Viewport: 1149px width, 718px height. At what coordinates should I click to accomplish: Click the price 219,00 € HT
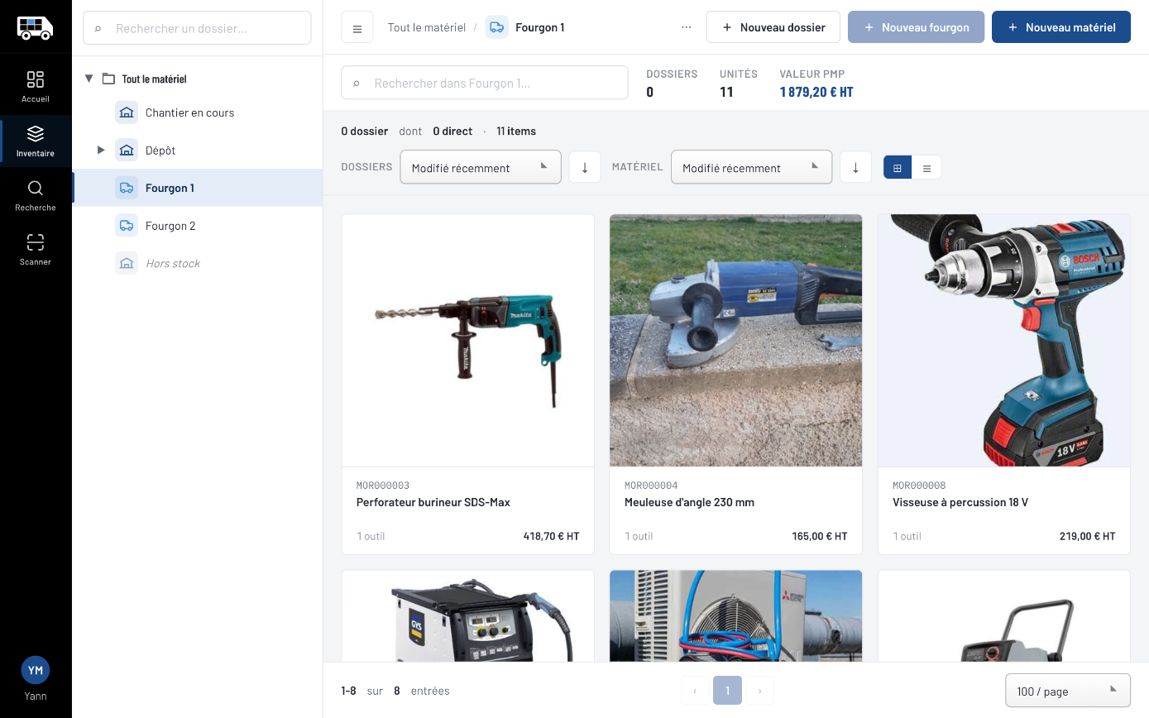[1088, 536]
